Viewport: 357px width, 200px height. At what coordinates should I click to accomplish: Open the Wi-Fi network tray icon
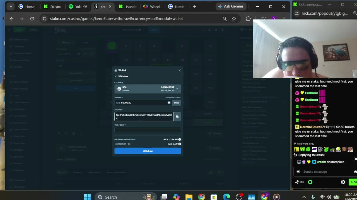pos(322,197)
